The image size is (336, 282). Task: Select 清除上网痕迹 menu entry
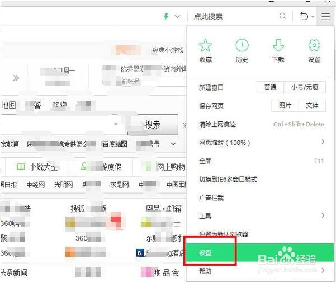click(x=261, y=124)
